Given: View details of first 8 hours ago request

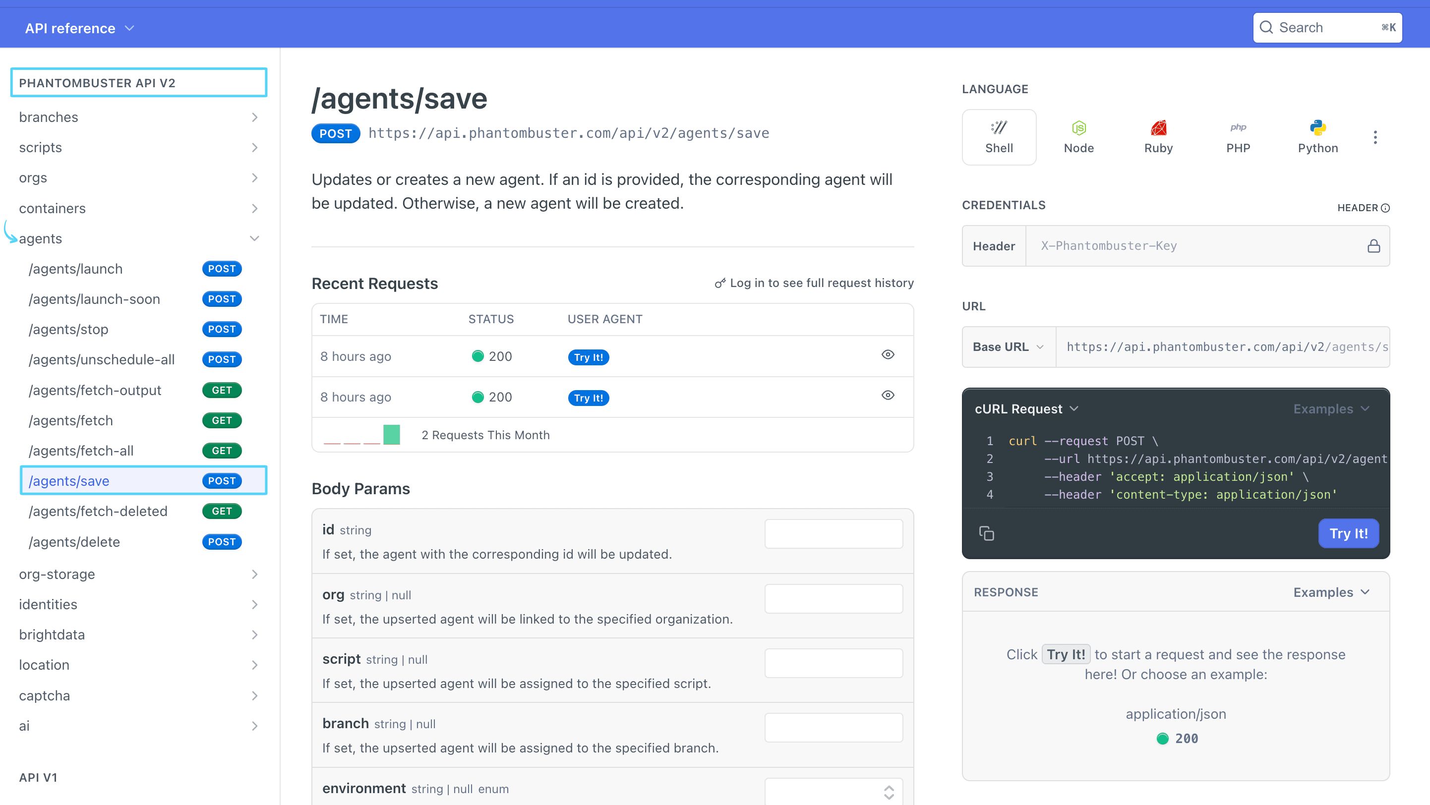Looking at the screenshot, I should (x=888, y=354).
